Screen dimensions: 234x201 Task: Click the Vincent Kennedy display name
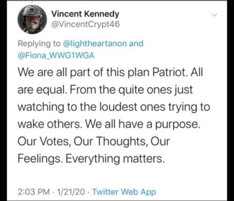tap(85, 14)
